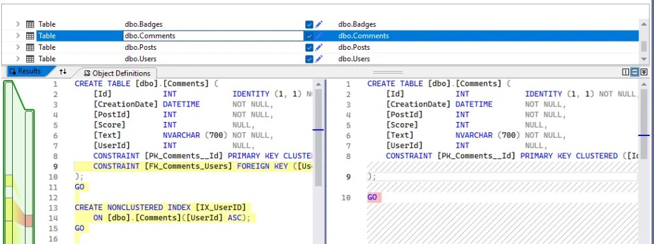Uncheck the dbo.Comments update checkbox
Image resolution: width=654 pixels, height=244 pixels.
309,36
